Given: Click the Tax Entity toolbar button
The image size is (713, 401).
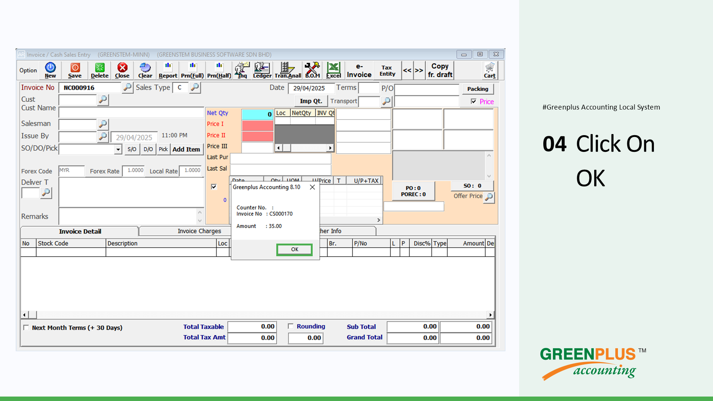Looking at the screenshot, I should tap(387, 71).
